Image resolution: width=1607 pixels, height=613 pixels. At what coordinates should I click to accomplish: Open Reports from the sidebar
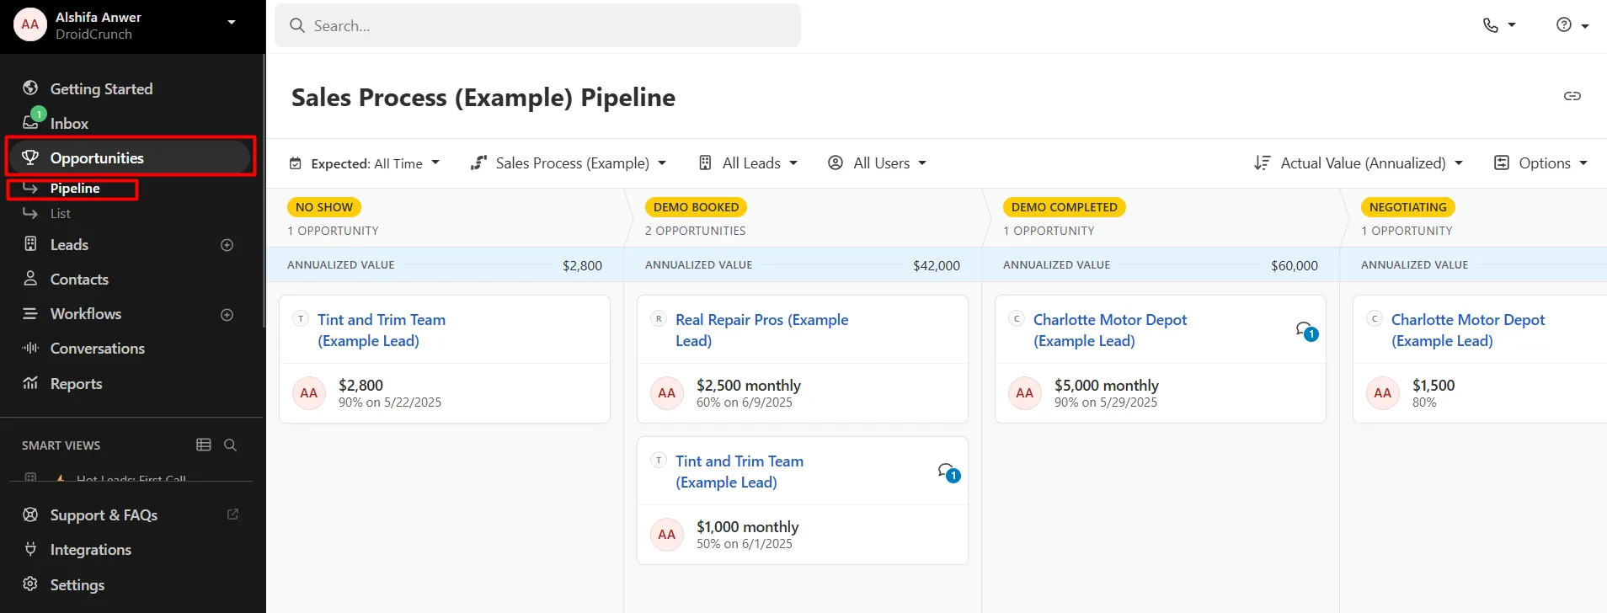click(x=76, y=384)
